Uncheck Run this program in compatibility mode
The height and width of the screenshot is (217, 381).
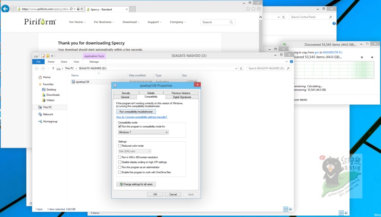tap(119, 127)
